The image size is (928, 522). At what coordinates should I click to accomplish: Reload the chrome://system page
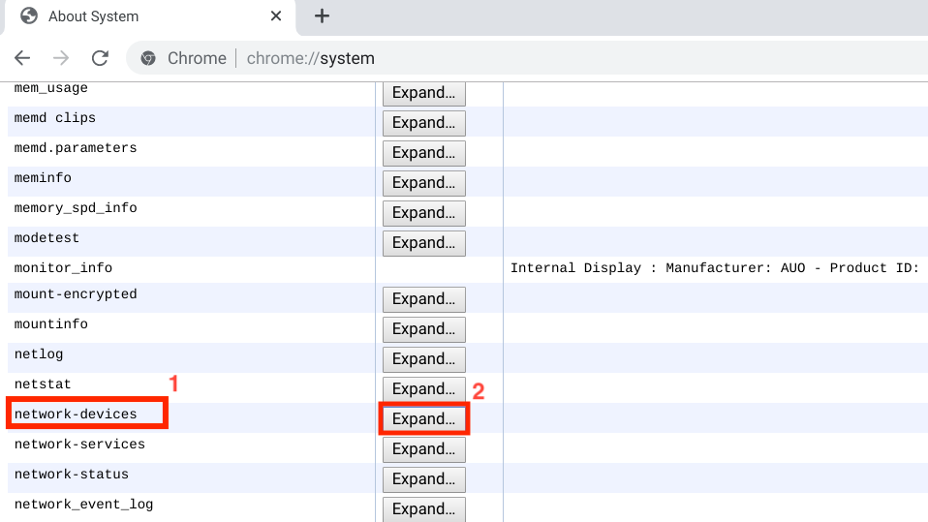pos(100,58)
